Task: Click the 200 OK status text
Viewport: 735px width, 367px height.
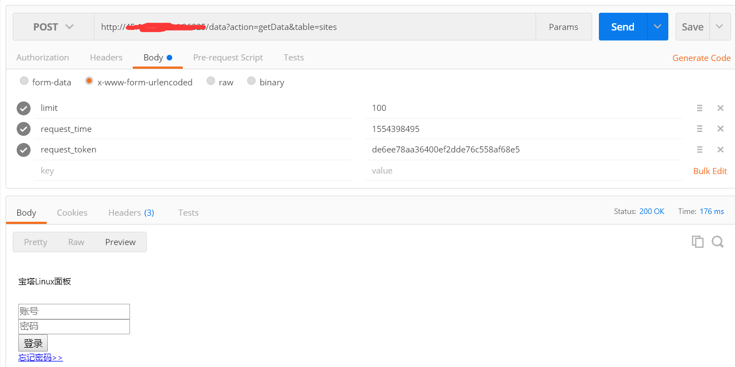Action: click(x=652, y=211)
